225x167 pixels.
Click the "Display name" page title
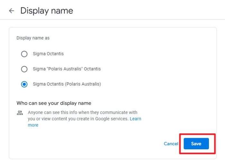47,11
